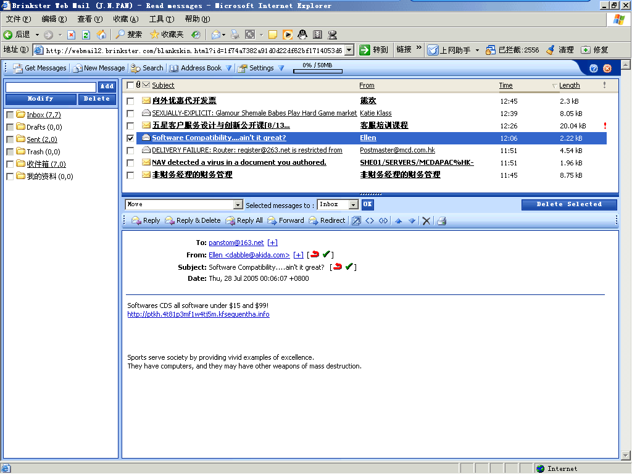Click the mailbox quota usage bar
Viewport: 632px width, 474px height.
[x=318, y=72]
